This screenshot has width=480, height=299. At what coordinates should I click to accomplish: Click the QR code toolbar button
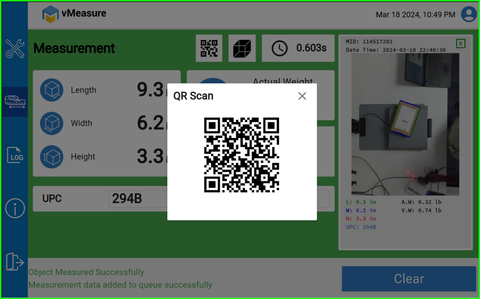click(x=209, y=48)
